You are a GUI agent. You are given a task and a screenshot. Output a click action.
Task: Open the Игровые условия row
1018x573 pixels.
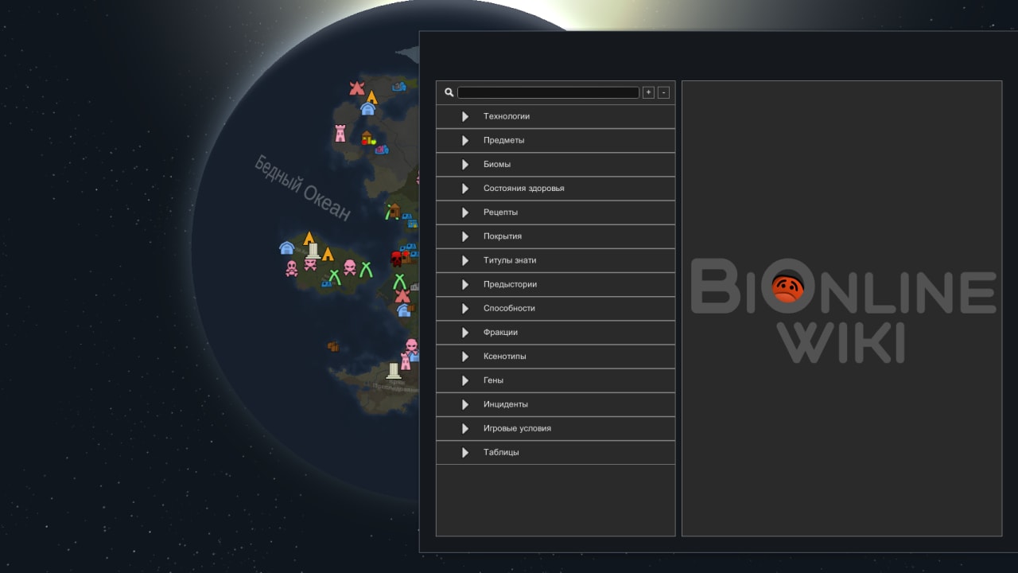point(555,428)
